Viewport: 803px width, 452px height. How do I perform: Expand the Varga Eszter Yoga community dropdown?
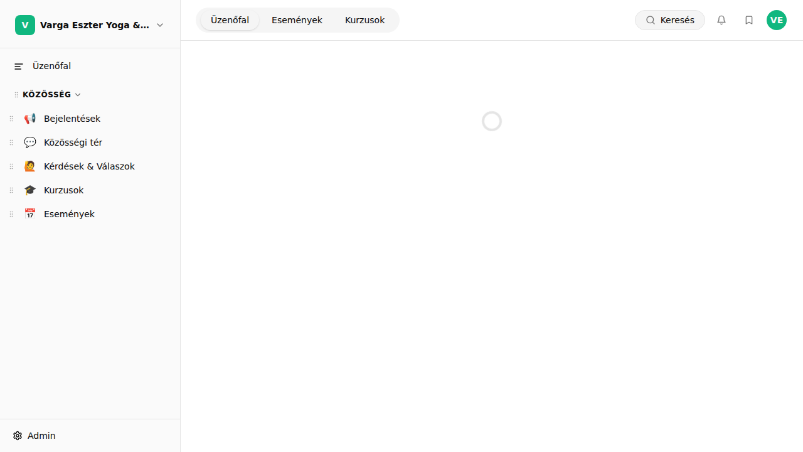point(160,25)
